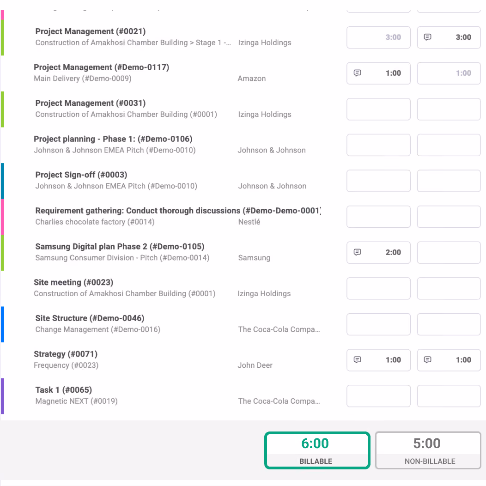
Task: Open task Project Management (#0021)
Action: tap(91, 31)
